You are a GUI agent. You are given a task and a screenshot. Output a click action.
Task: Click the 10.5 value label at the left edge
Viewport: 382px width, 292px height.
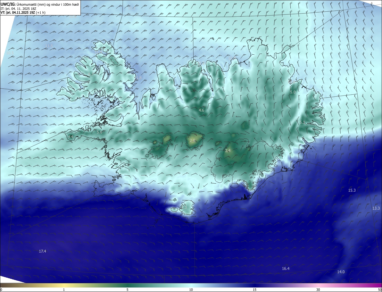tap(10, 53)
